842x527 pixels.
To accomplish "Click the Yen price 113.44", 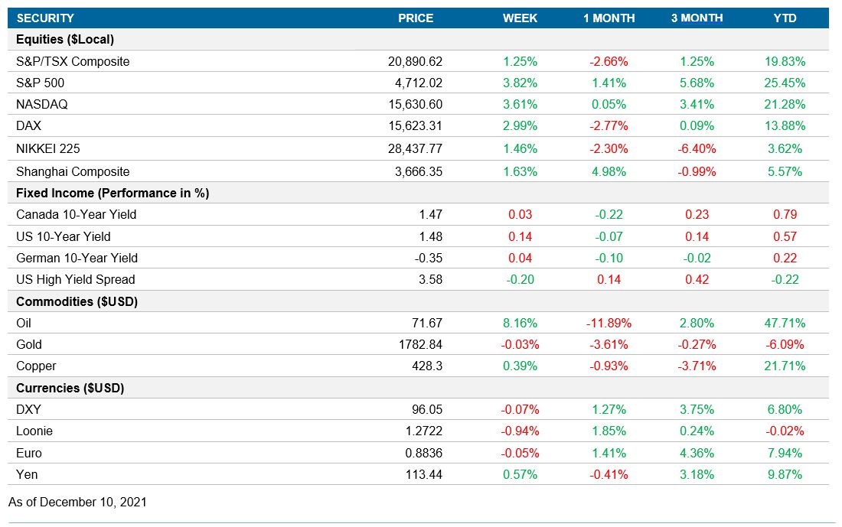I will (x=424, y=474).
